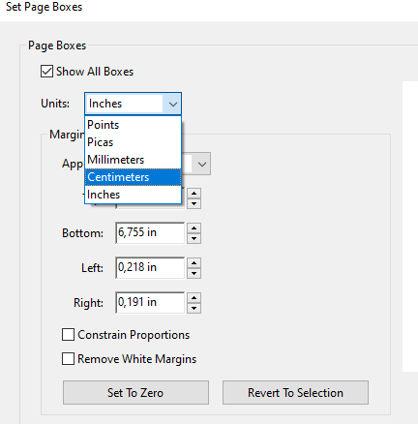
Task: Click into the Left margin field
Action: click(x=150, y=268)
